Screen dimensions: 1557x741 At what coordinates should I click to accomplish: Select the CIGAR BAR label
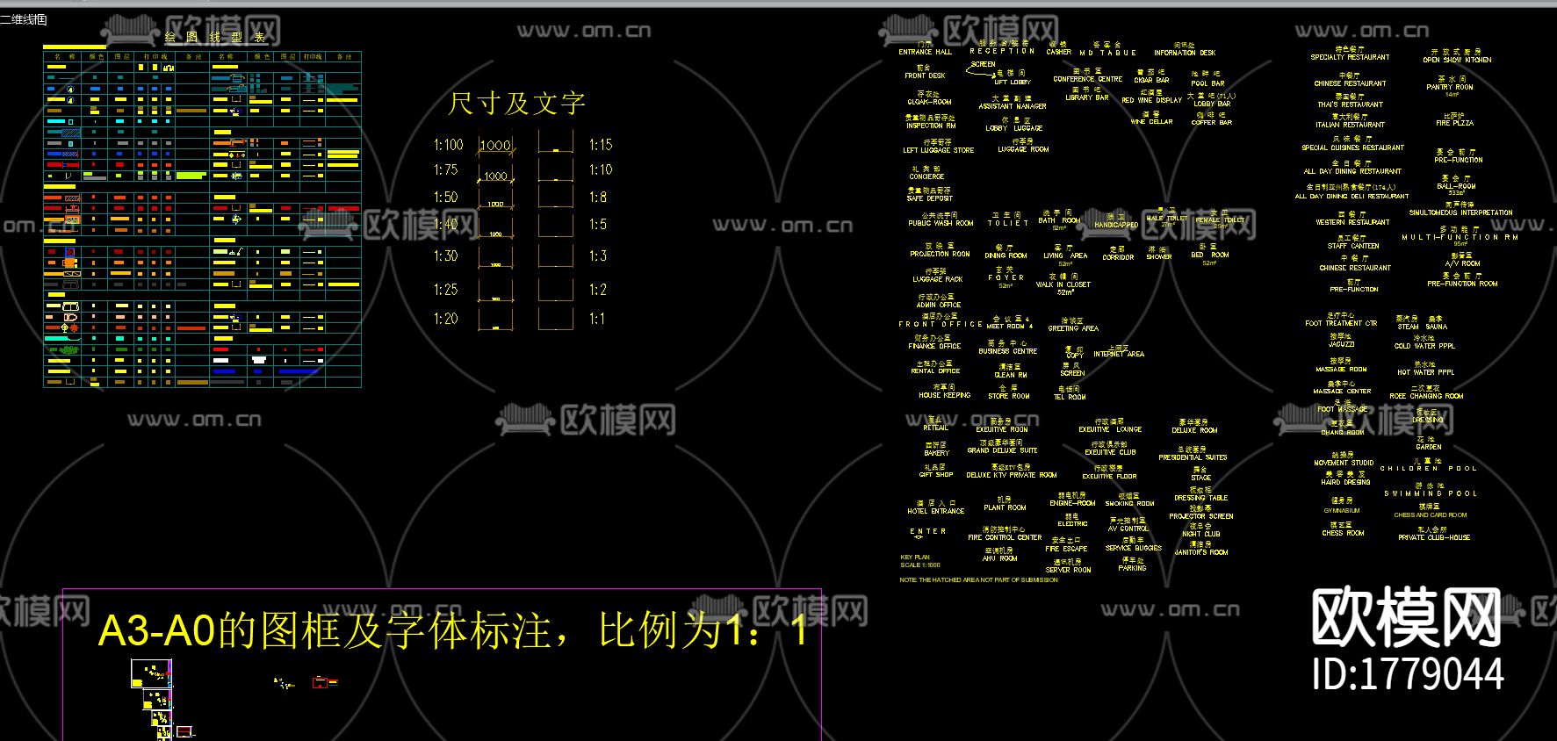(1151, 80)
